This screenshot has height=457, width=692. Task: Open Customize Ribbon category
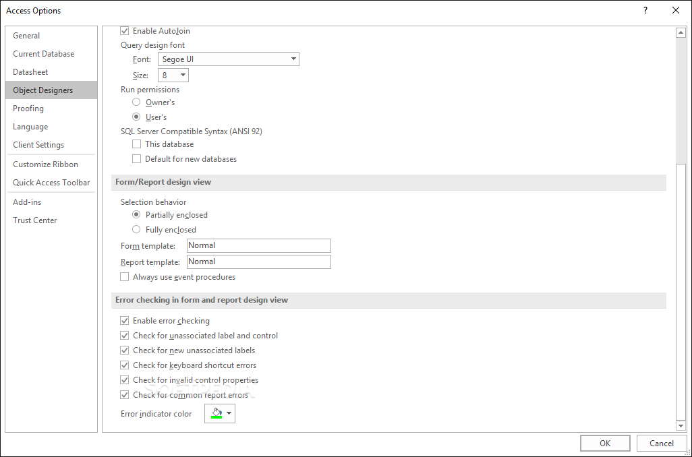pyautogui.click(x=51, y=164)
